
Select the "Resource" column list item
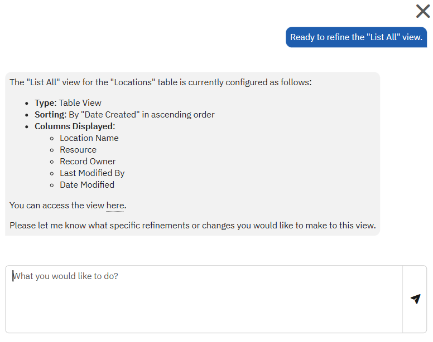click(x=78, y=150)
